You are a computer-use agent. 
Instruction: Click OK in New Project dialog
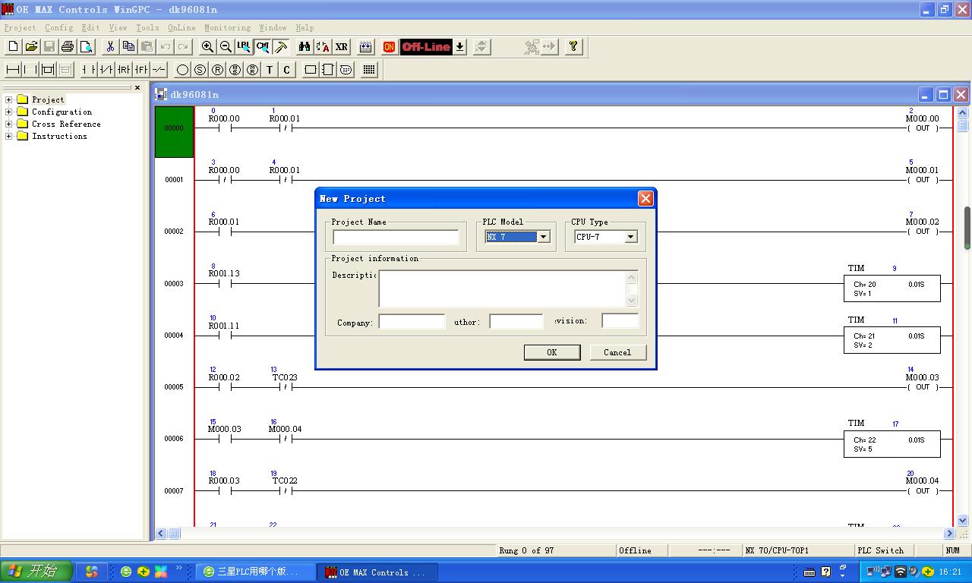(x=552, y=352)
